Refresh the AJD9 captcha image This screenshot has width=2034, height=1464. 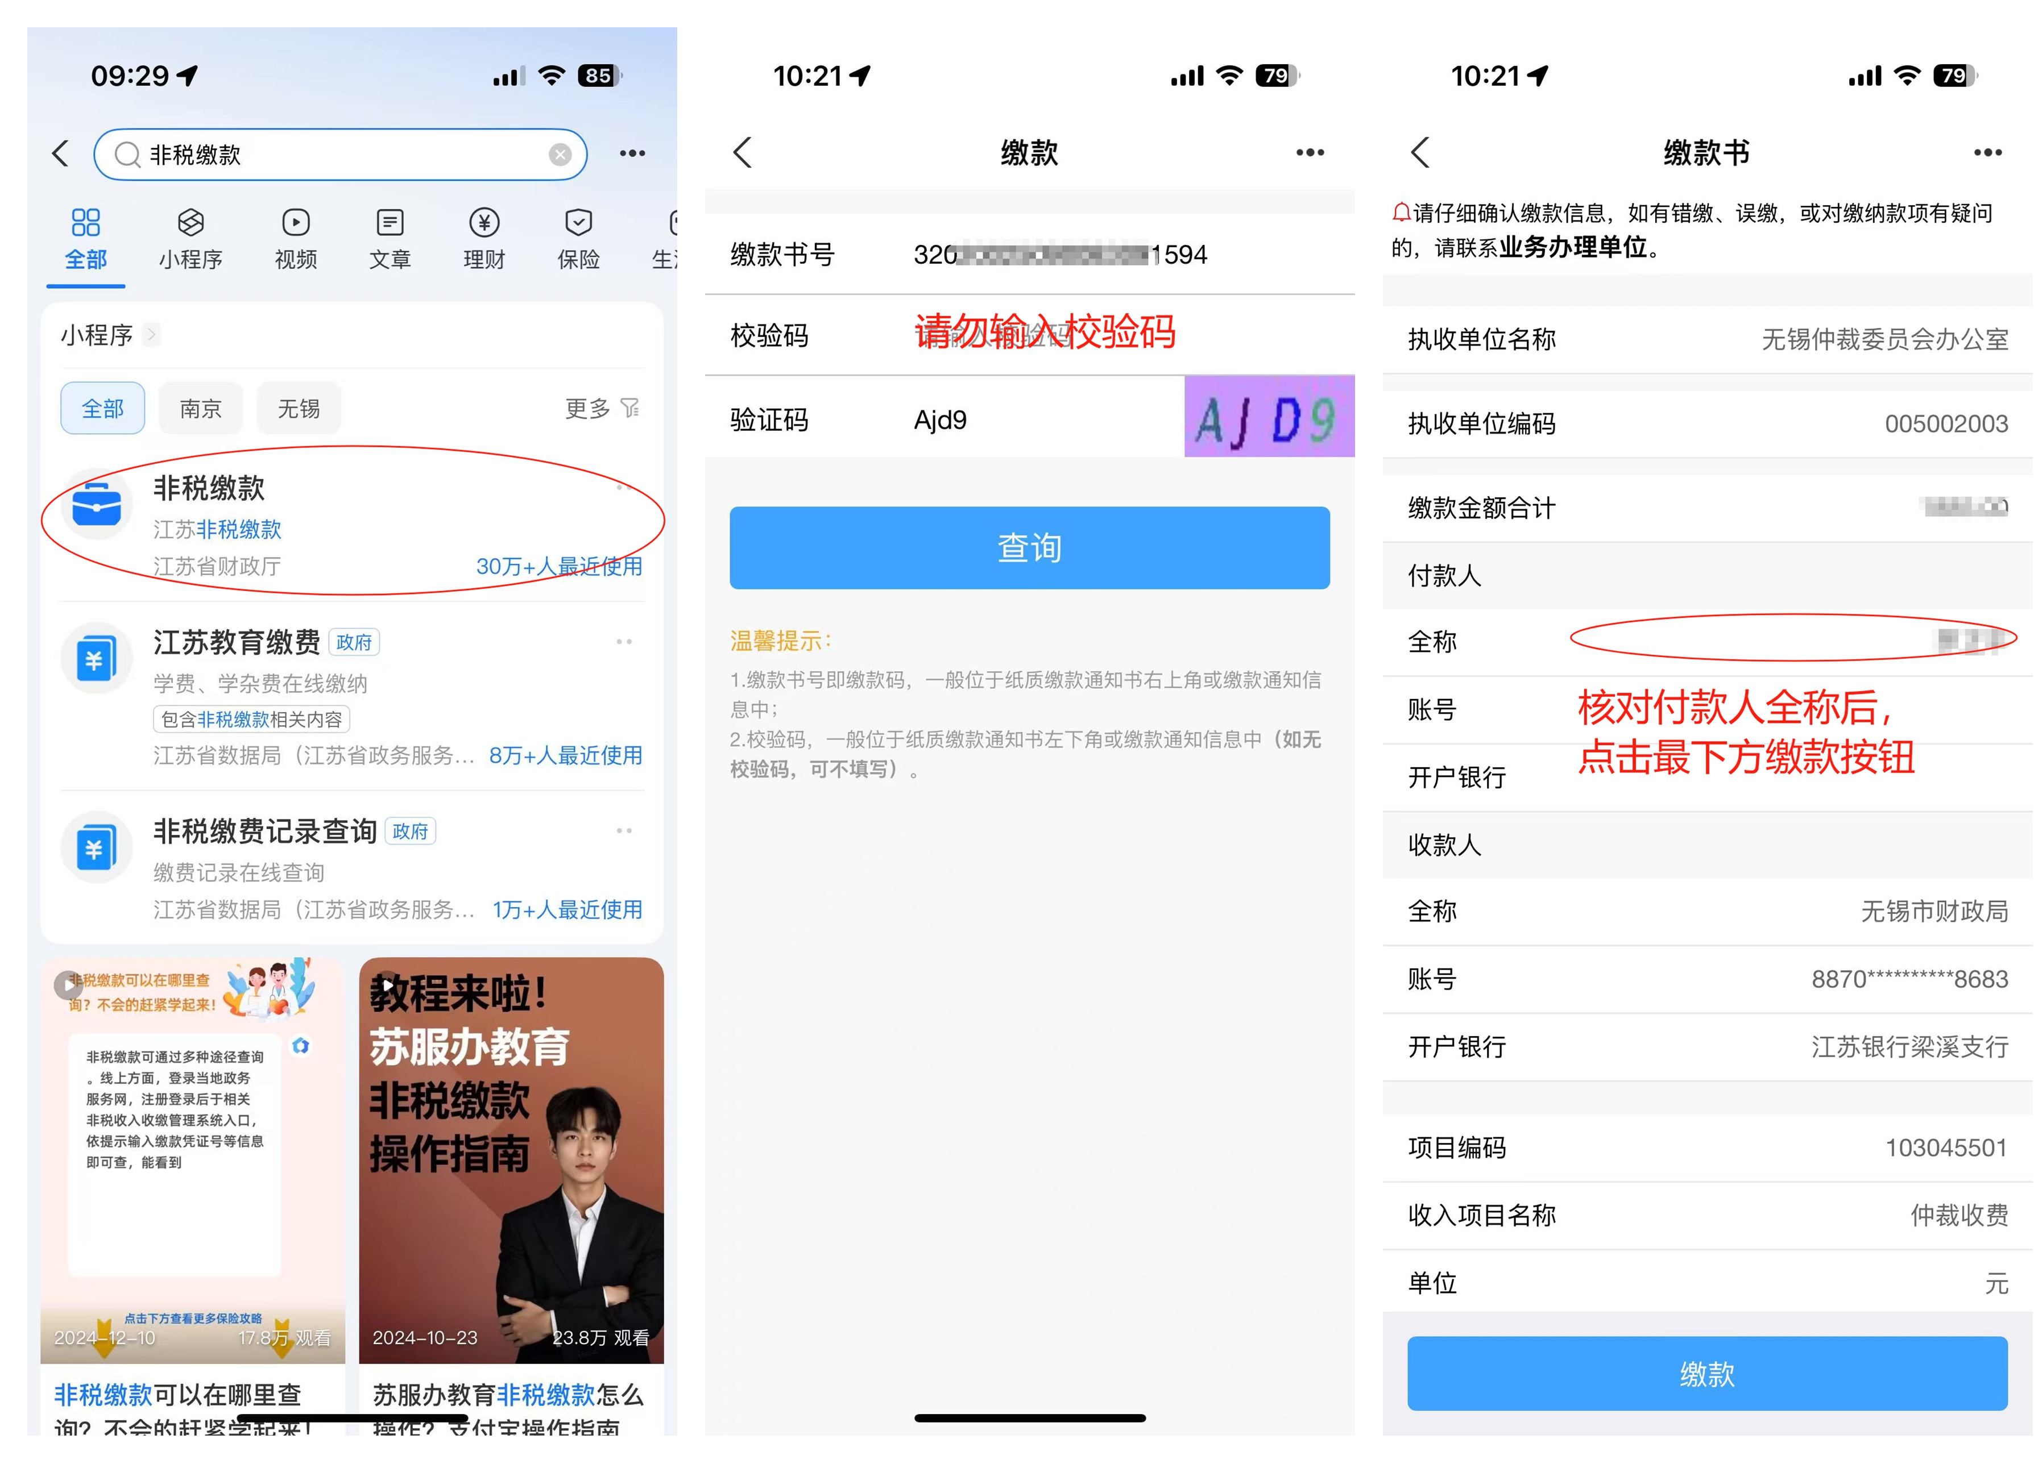point(1269,416)
